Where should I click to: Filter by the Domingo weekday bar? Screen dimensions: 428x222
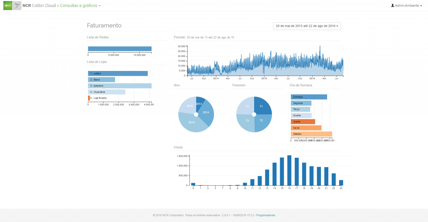(309, 97)
